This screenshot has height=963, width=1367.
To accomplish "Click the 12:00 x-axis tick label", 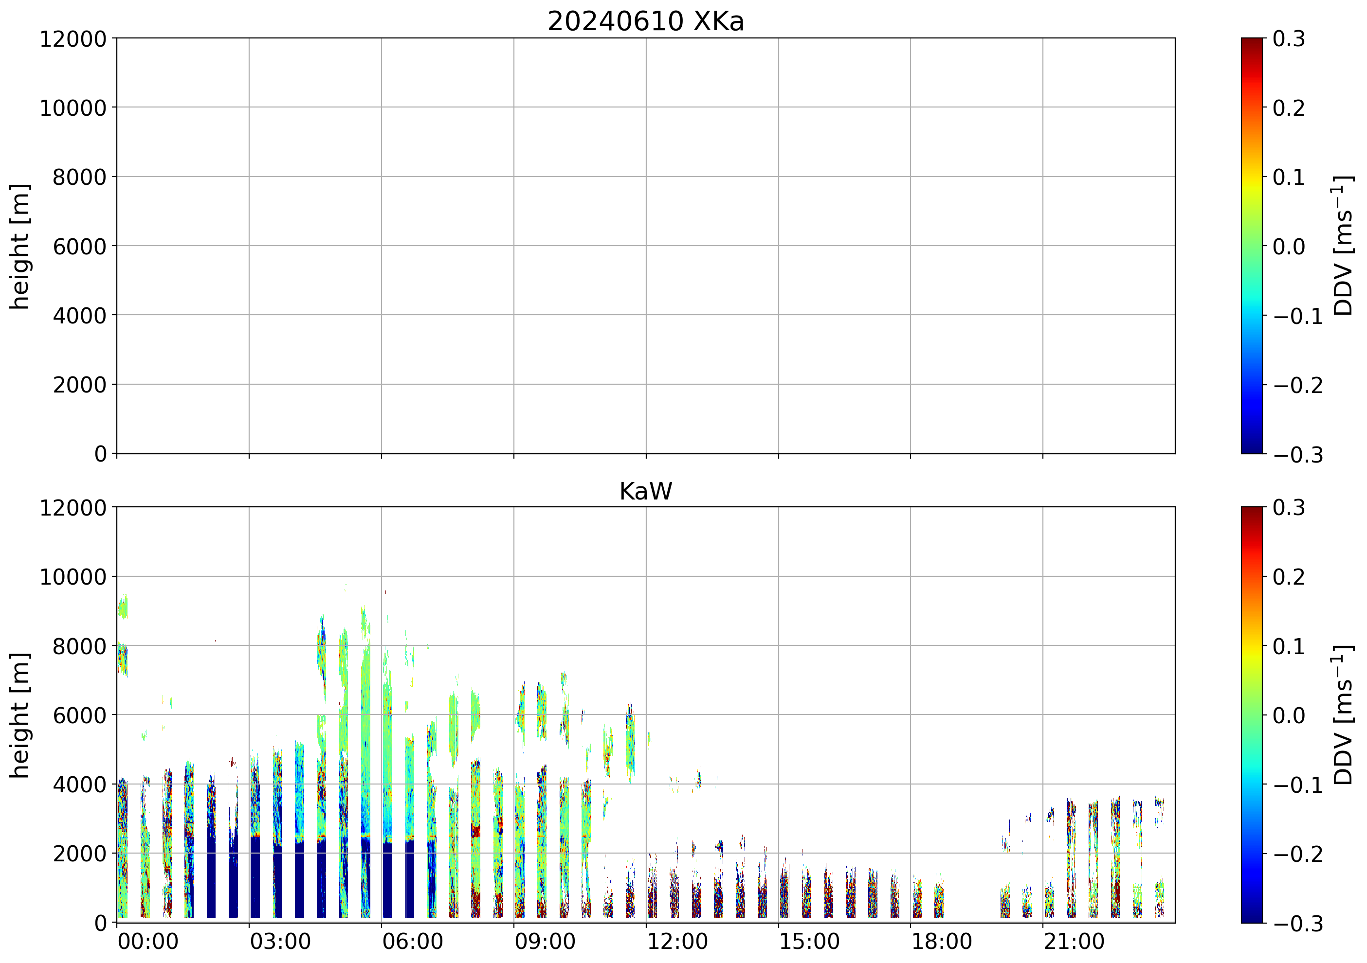I will tap(677, 942).
